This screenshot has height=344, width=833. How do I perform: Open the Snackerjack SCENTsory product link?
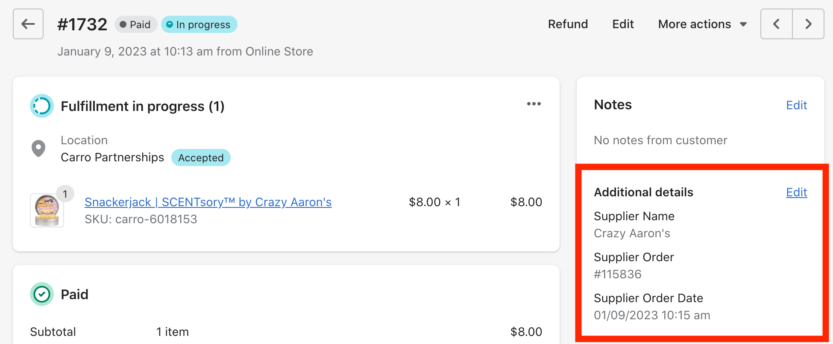coord(208,202)
